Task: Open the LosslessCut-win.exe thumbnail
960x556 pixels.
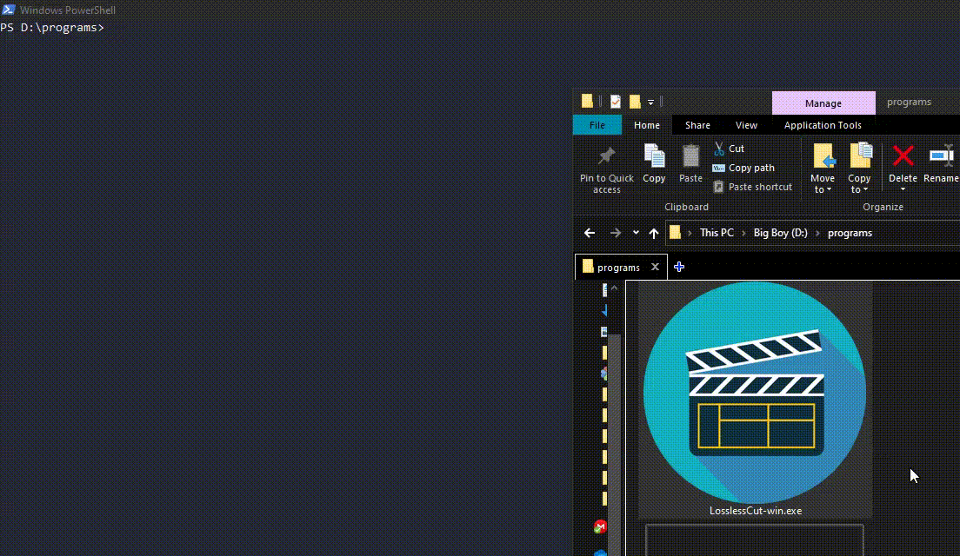Action: tap(755, 393)
